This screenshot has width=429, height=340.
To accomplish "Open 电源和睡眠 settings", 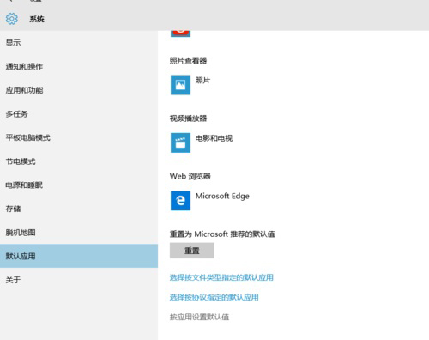I will point(79,185).
